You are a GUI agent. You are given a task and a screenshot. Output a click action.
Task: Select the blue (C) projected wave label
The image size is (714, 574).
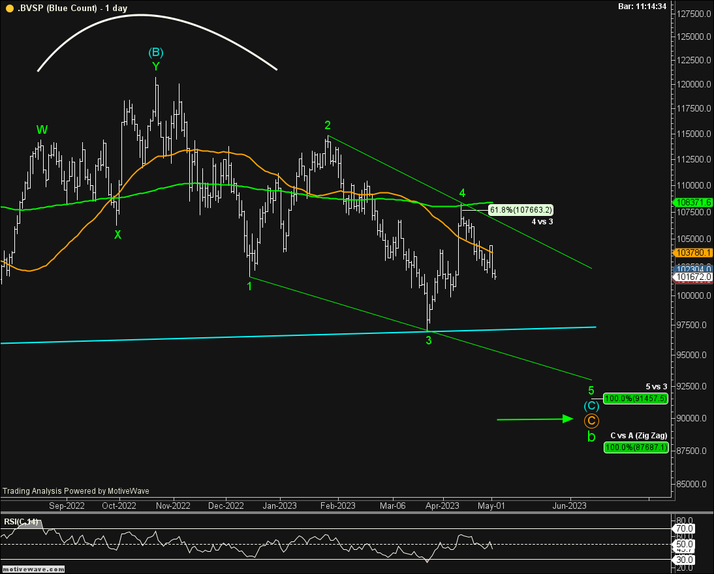(591, 406)
